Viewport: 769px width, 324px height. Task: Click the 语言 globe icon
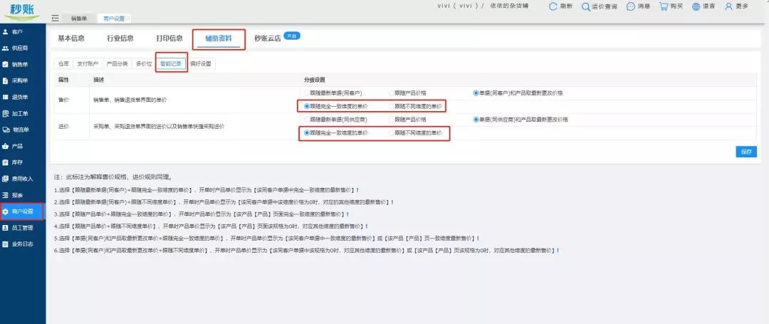(696, 6)
